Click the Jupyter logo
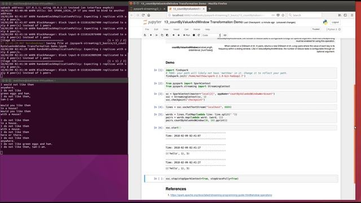The image size is (361, 203). pyautogui.click(x=152, y=22)
